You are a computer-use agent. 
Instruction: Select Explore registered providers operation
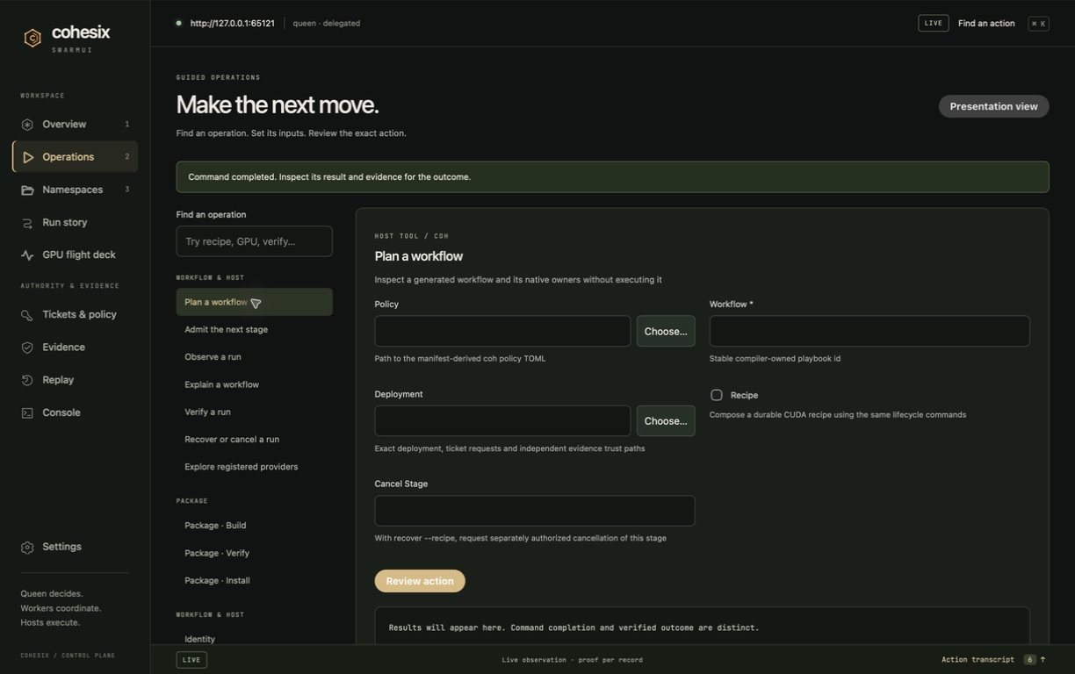(x=255, y=467)
